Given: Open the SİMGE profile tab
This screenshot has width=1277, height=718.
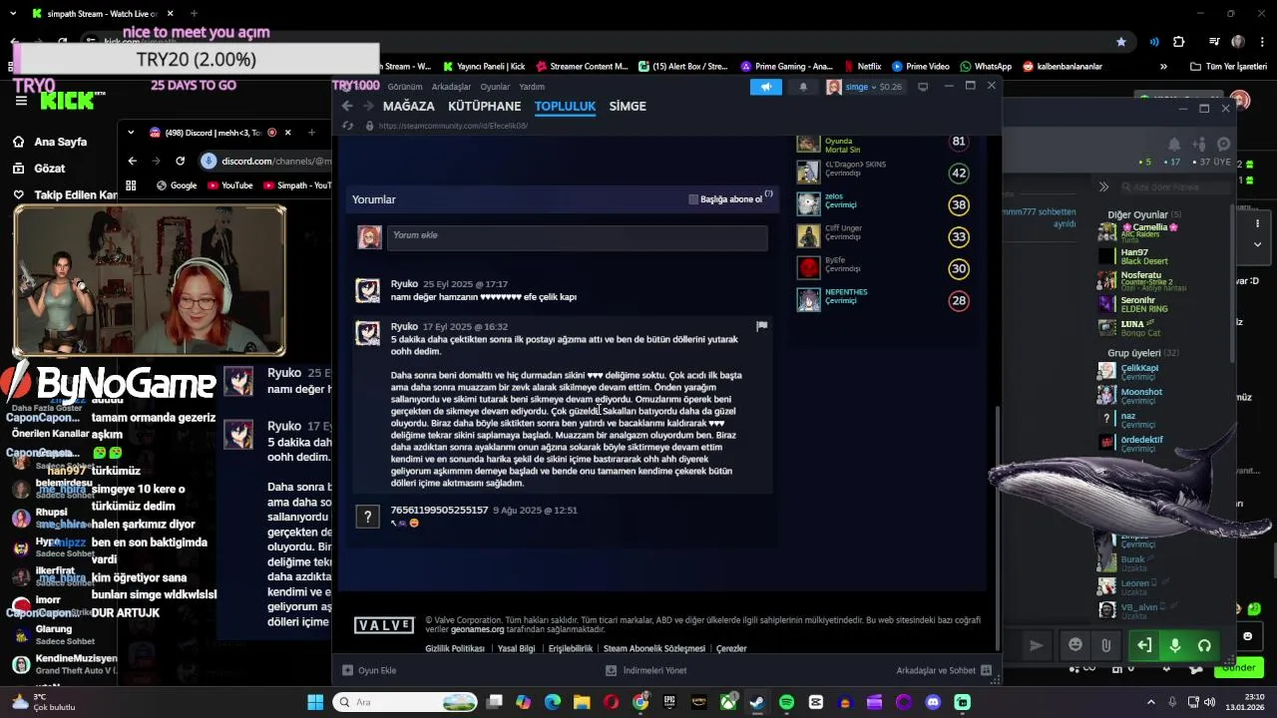Looking at the screenshot, I should pyautogui.click(x=628, y=106).
